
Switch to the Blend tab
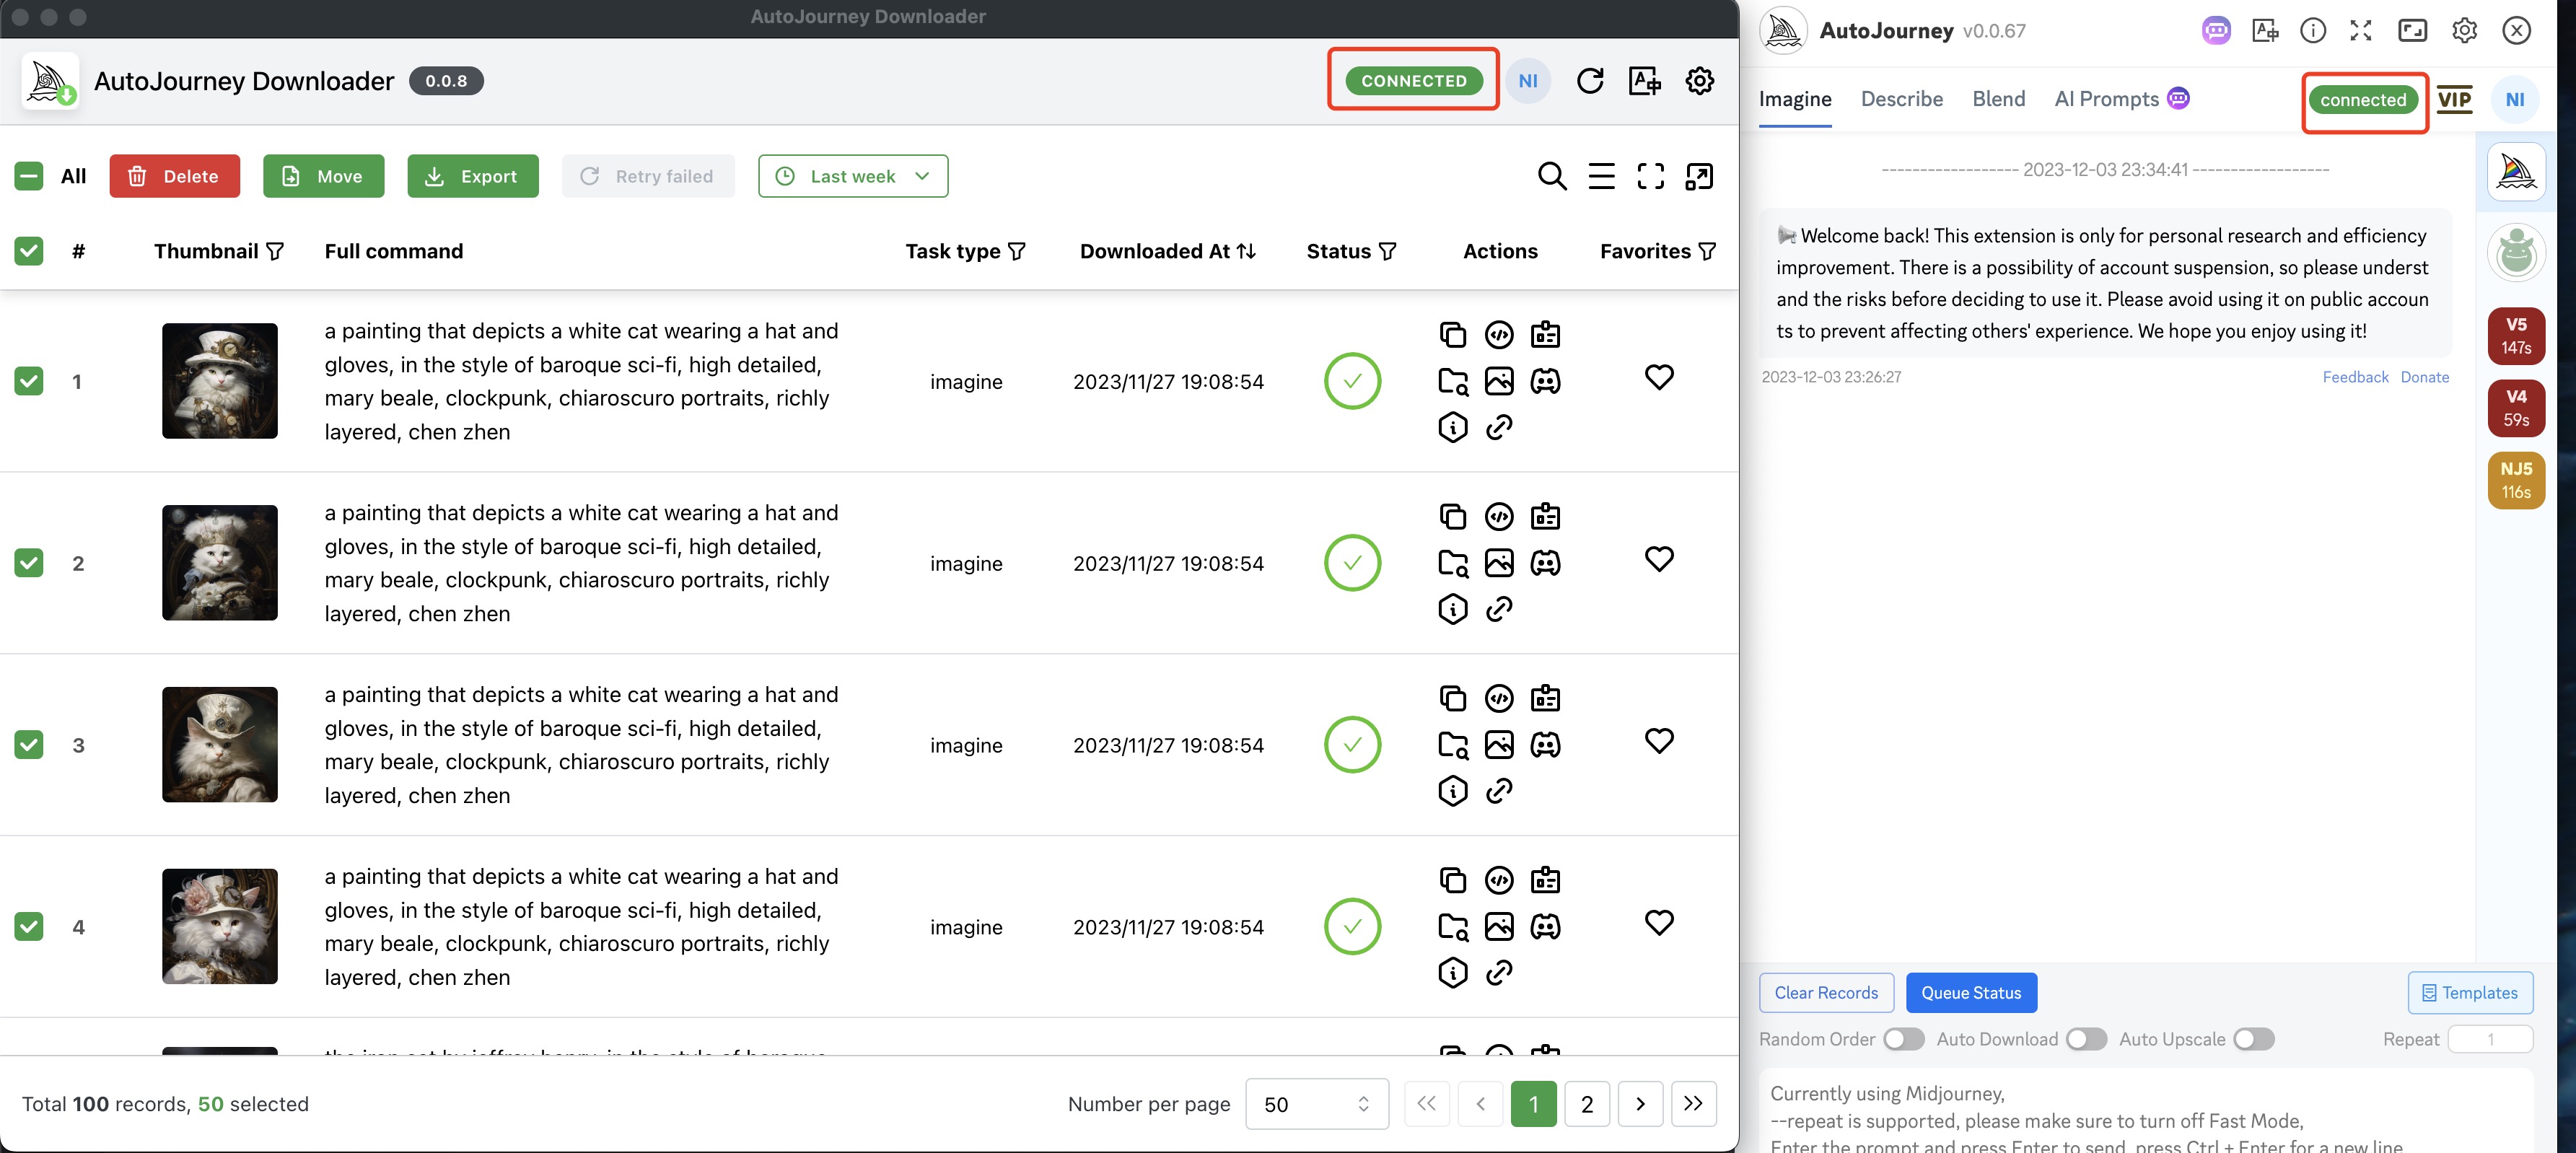click(1998, 99)
